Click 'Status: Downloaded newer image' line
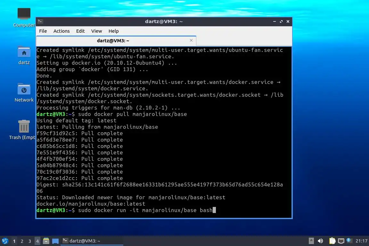Image resolution: width=369 pixels, height=246 pixels. coord(131,197)
